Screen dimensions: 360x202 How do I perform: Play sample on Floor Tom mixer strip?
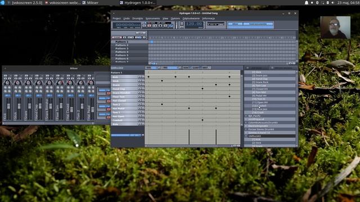(58, 76)
